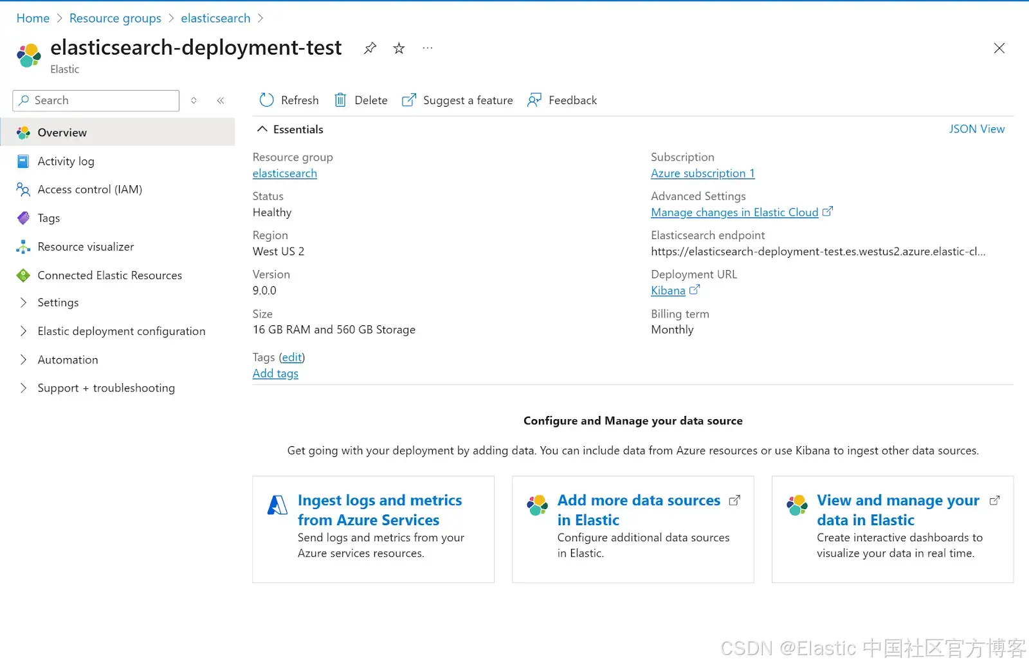
Task: Click the Elastic logo beside the title
Action: coord(29,56)
